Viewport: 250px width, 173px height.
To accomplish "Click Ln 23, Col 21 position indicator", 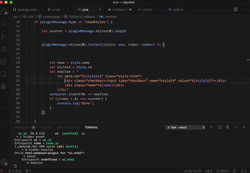I will coord(192,171).
